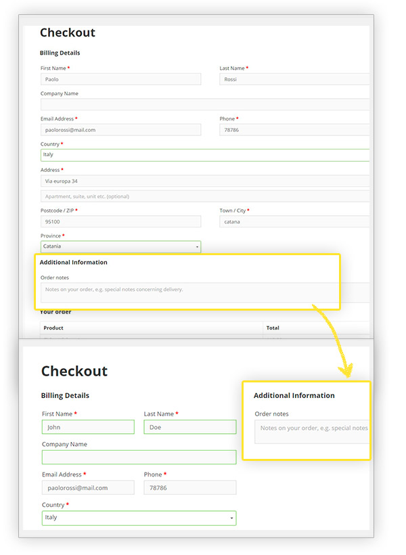This screenshot has height=555, width=406.
Task: Select the Phone field in lower form
Action: tap(189, 487)
